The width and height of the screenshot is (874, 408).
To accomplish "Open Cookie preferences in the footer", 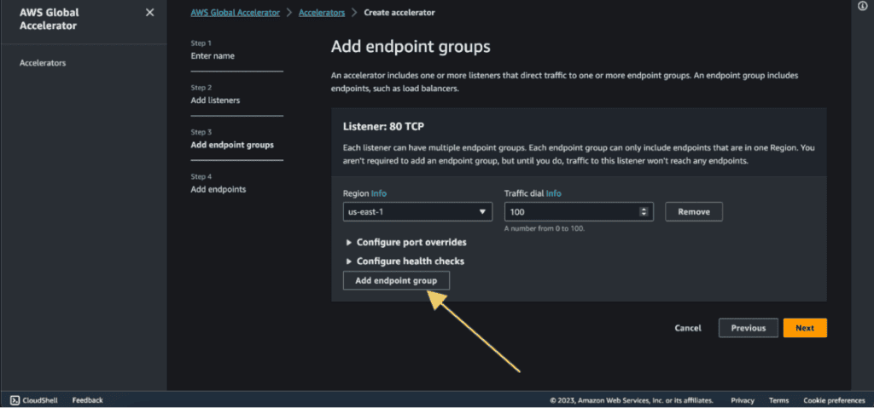I will (x=834, y=400).
